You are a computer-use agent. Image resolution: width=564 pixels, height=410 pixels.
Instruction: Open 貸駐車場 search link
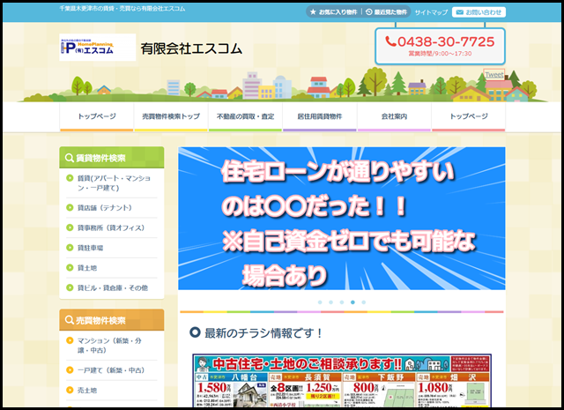click(x=90, y=248)
